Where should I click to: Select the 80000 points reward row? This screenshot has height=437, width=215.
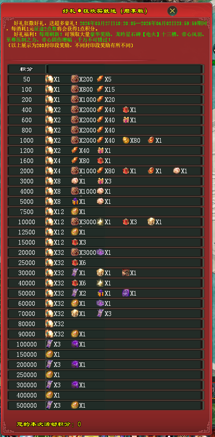(x=106, y=324)
